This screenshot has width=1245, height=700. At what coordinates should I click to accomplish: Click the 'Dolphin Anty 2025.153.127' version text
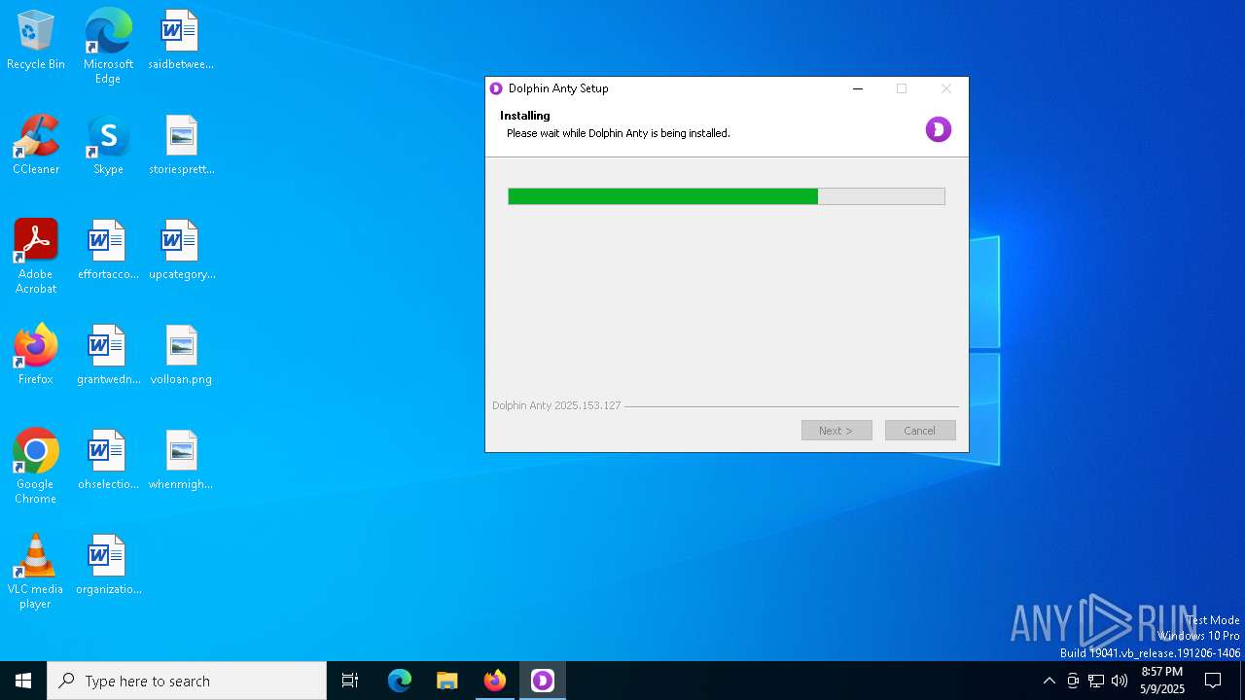[556, 405]
